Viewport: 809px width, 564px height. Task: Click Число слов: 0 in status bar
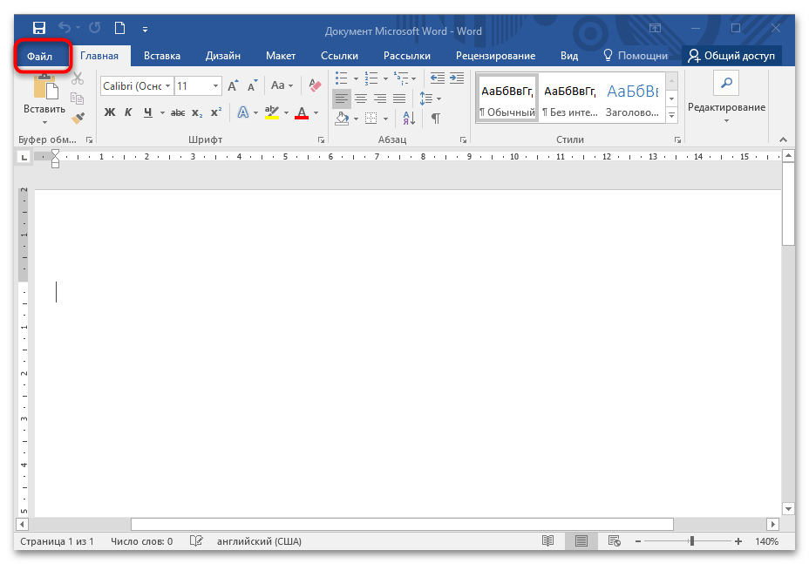(x=141, y=541)
